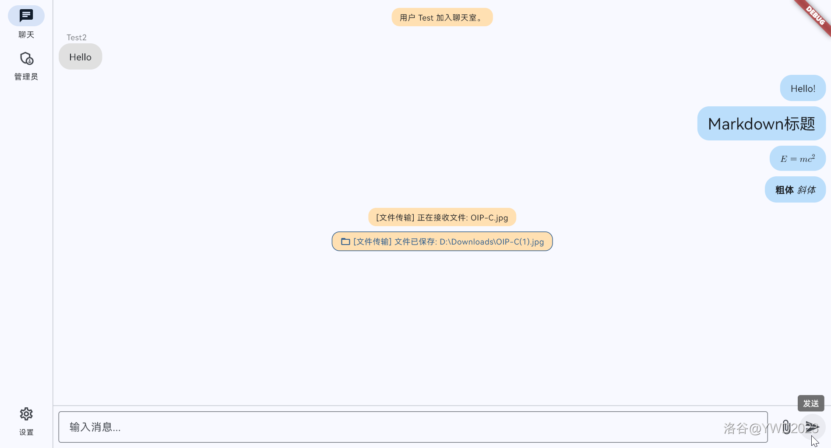831x448 pixels.
Task: Click the Markdown标题 message bubble
Action: coord(761,124)
